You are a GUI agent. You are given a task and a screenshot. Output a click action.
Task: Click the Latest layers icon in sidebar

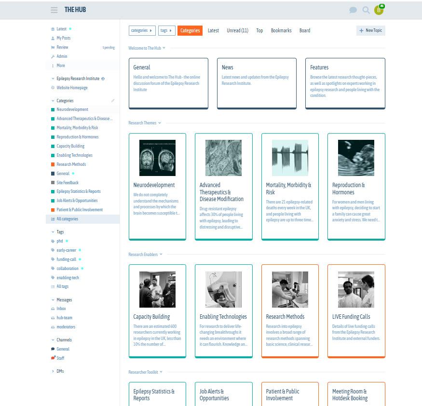point(53,29)
